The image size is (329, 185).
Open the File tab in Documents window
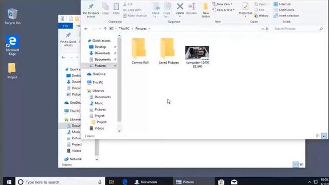click(x=65, y=26)
